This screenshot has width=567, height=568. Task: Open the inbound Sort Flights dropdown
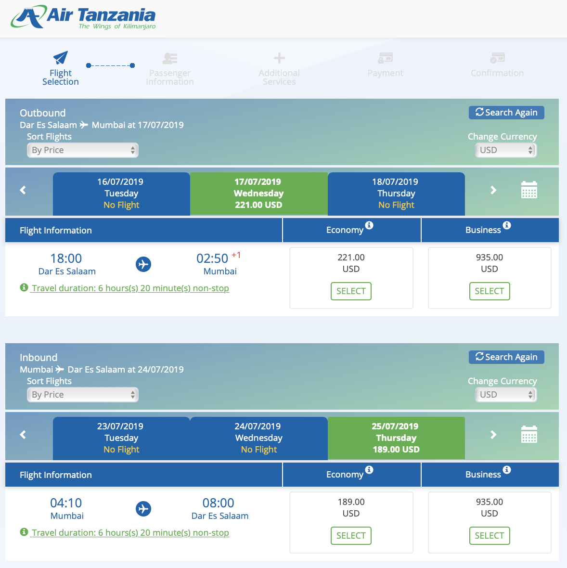(x=82, y=394)
